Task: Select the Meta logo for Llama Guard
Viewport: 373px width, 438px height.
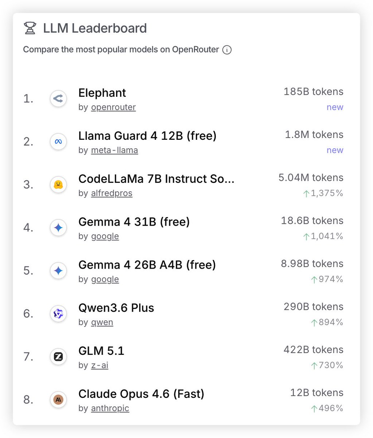Action: pos(58,142)
